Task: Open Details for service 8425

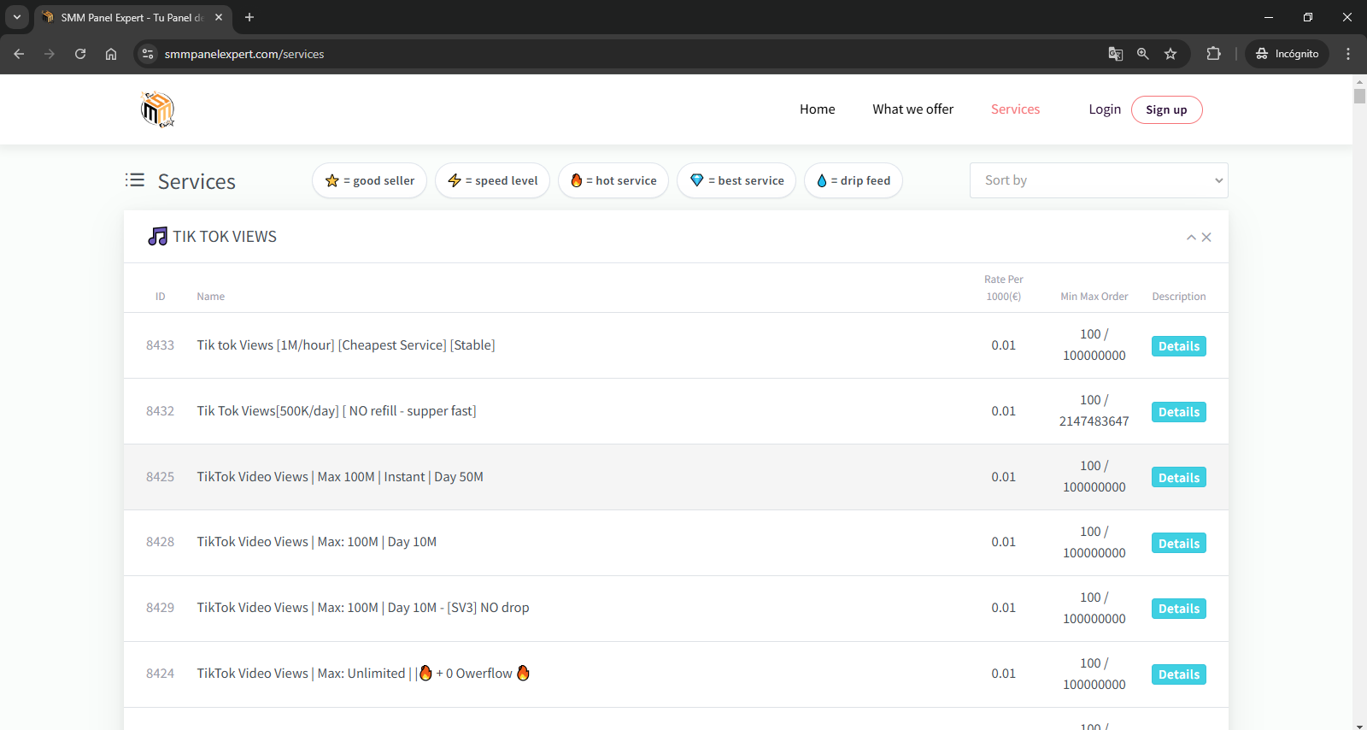Action: coord(1179,478)
